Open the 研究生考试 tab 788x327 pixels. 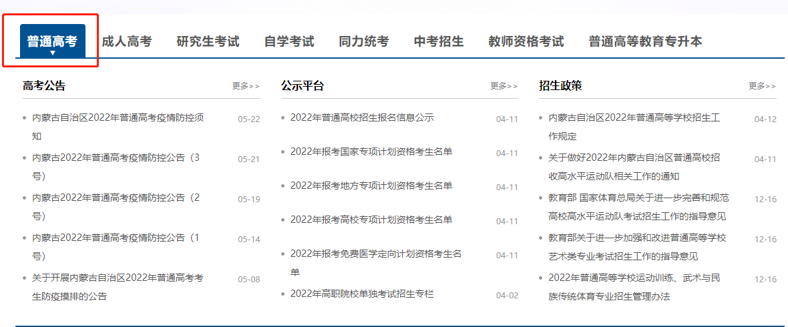click(x=208, y=41)
